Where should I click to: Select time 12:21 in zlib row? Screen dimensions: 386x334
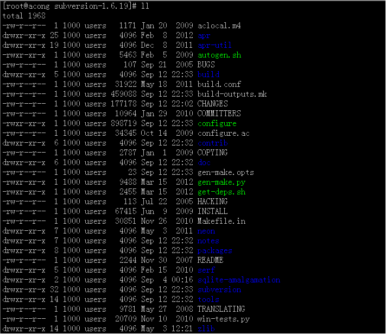182,329
